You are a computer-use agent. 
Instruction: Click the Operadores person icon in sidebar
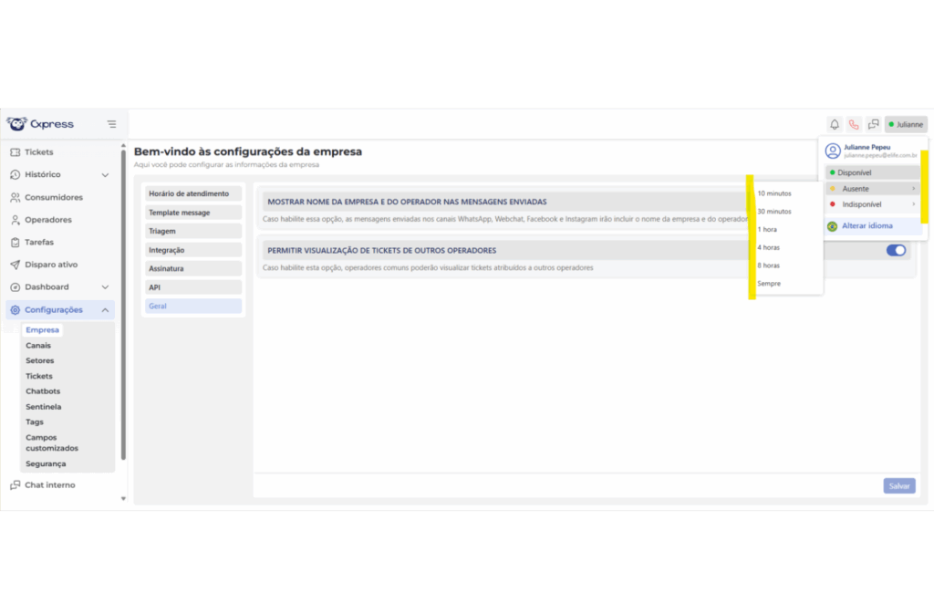coord(16,220)
